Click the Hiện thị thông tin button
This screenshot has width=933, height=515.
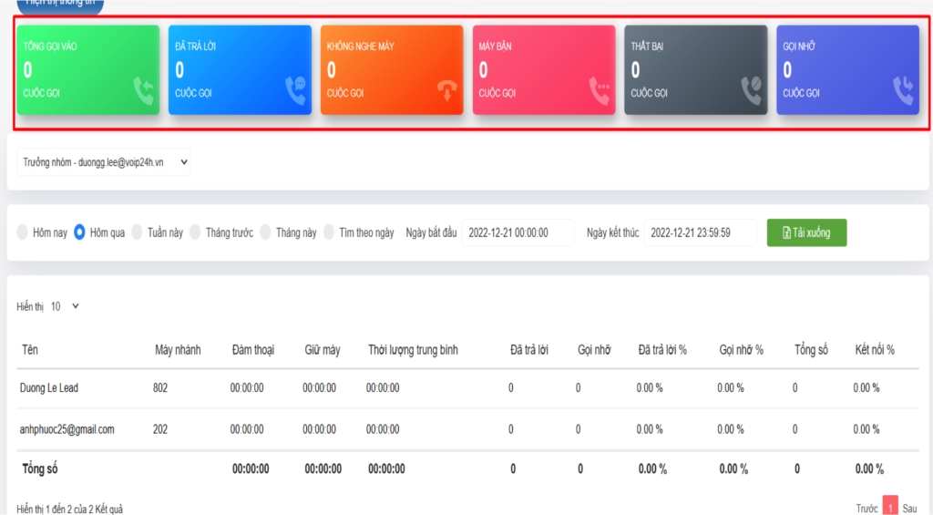pos(59,4)
